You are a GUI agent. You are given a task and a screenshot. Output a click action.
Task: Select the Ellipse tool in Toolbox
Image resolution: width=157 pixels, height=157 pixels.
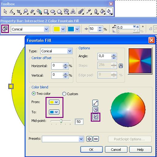click(x=53, y=11)
